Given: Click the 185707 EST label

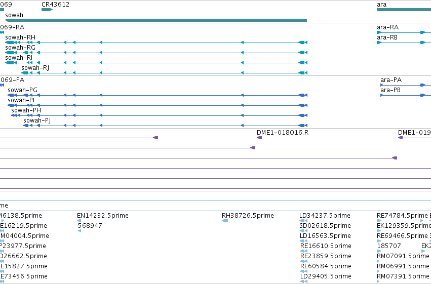Looking at the screenshot, I should tap(389, 246).
